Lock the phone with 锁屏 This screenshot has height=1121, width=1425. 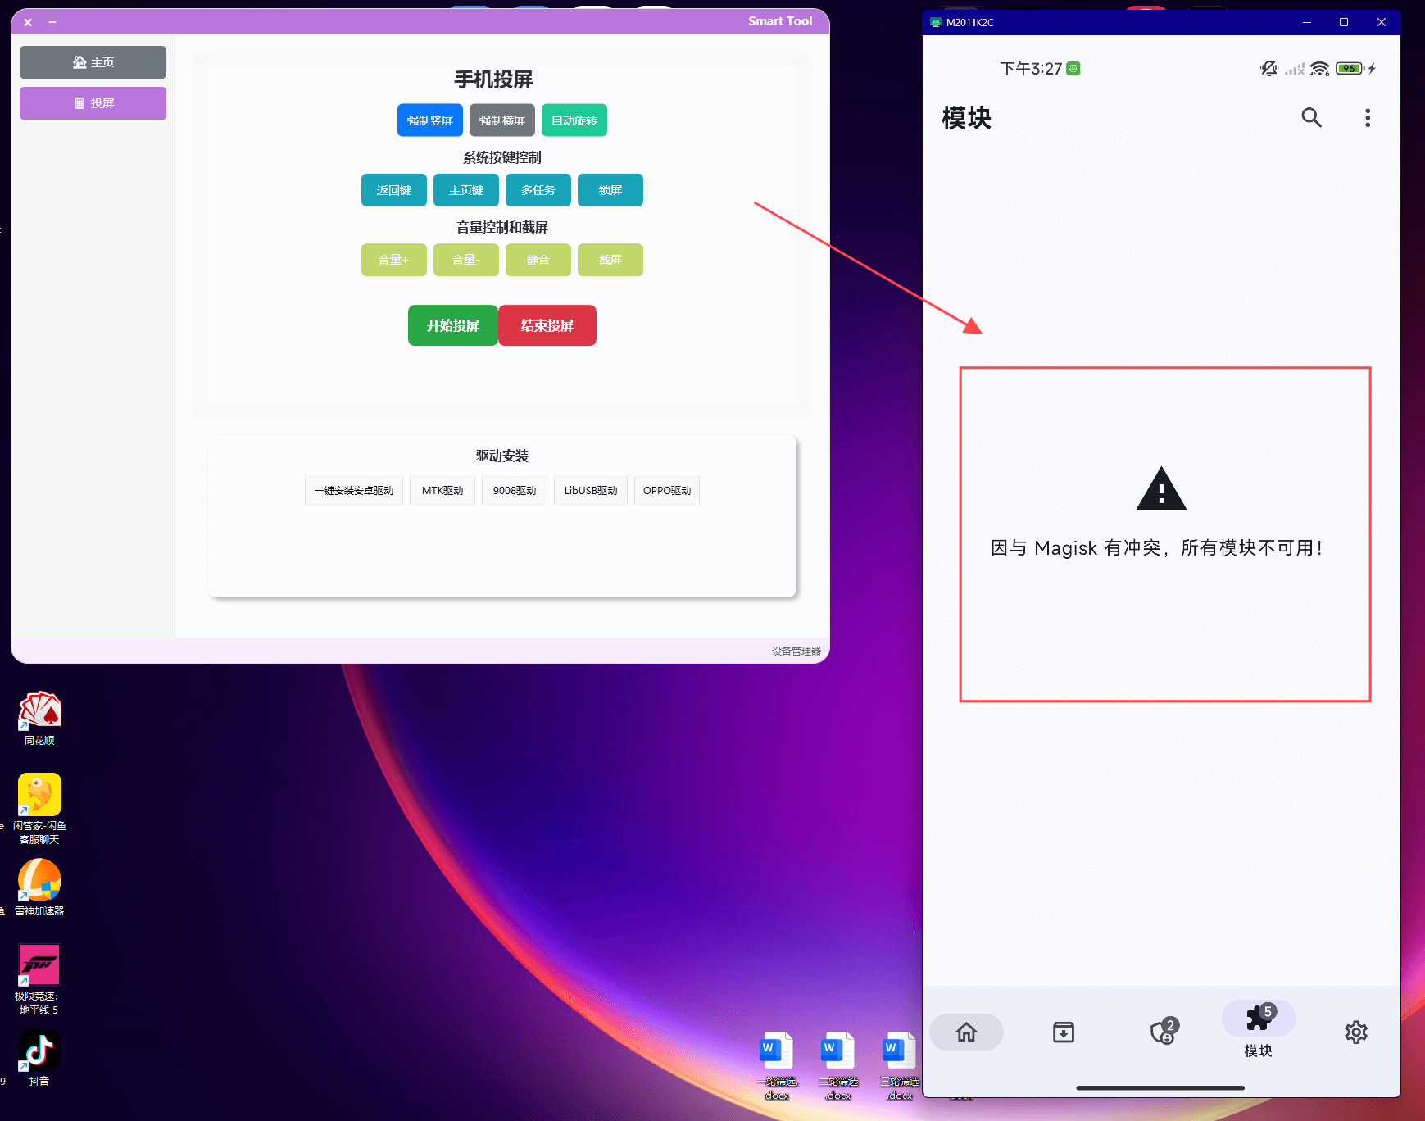tap(610, 190)
